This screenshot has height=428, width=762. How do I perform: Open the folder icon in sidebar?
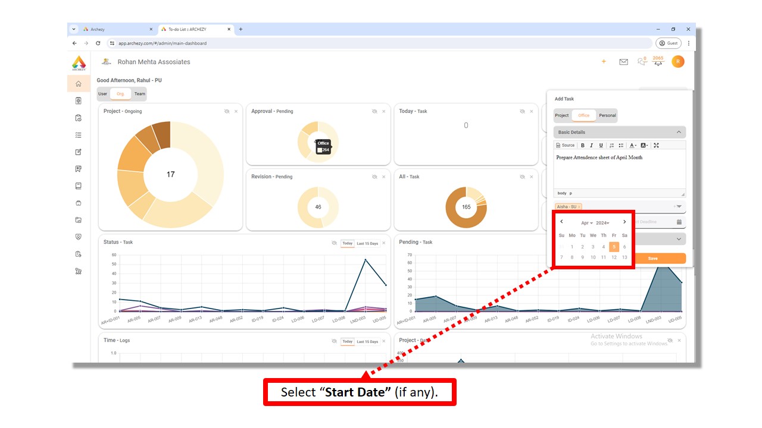click(78, 220)
